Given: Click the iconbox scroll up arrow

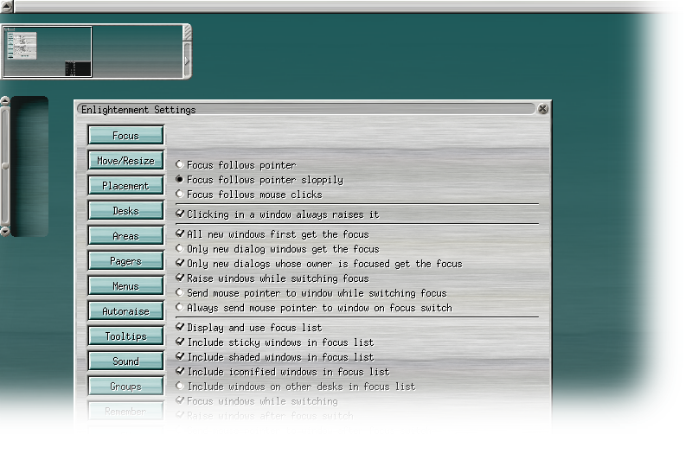Looking at the screenshot, I should 5,101.
